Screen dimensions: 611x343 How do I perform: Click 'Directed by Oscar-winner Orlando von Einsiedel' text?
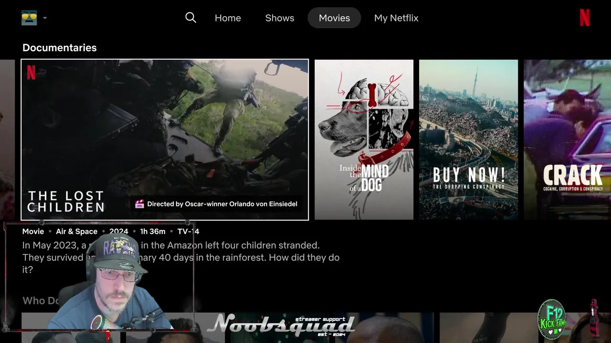point(222,204)
